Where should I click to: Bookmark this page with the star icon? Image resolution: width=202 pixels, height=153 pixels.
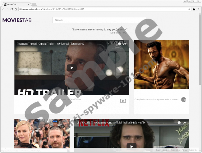pyautogui.click(x=189, y=9)
